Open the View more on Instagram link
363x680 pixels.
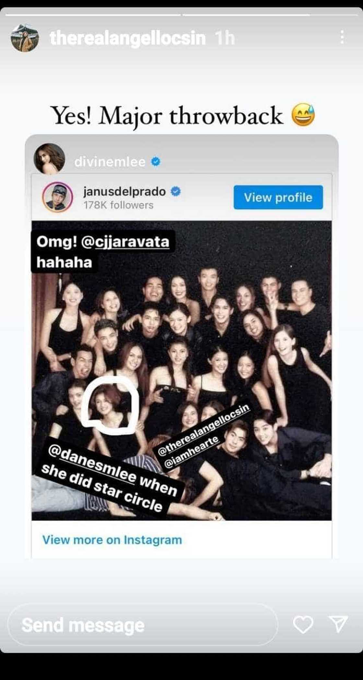click(x=112, y=540)
